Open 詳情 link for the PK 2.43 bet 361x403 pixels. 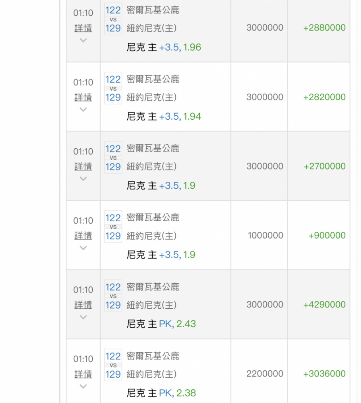pos(83,305)
